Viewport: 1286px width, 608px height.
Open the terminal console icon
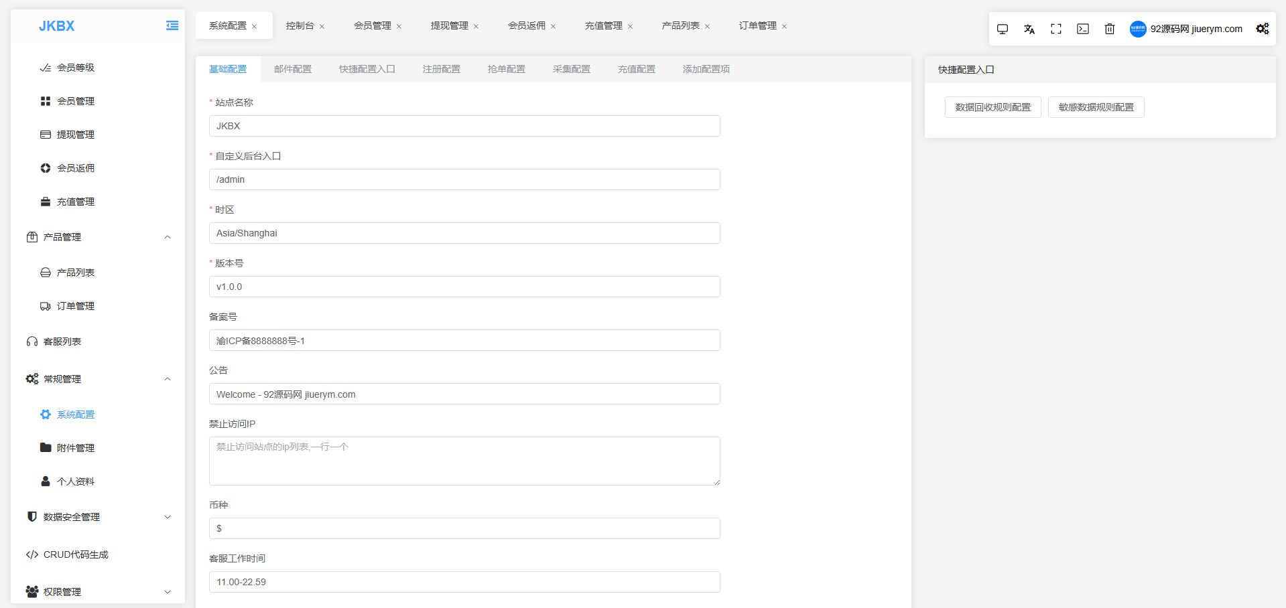pyautogui.click(x=1083, y=29)
